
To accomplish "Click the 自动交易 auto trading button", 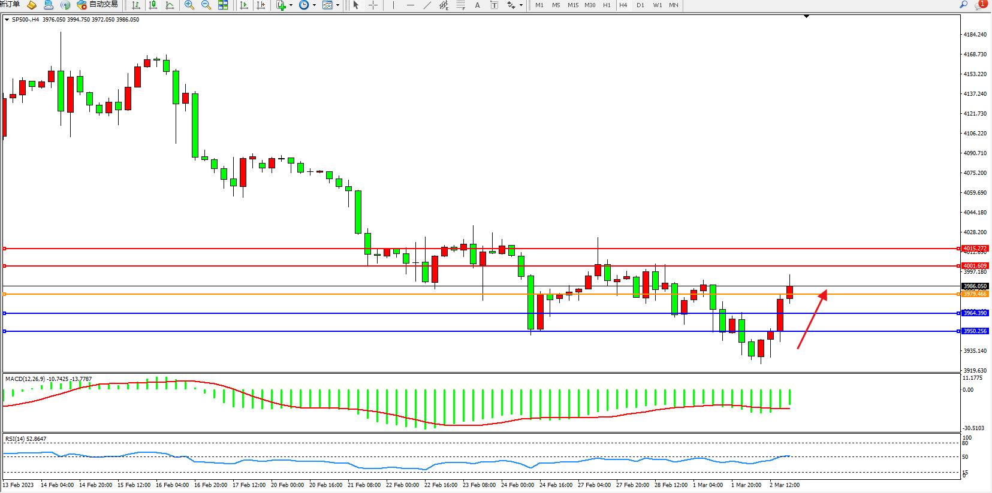I will 98,5.
